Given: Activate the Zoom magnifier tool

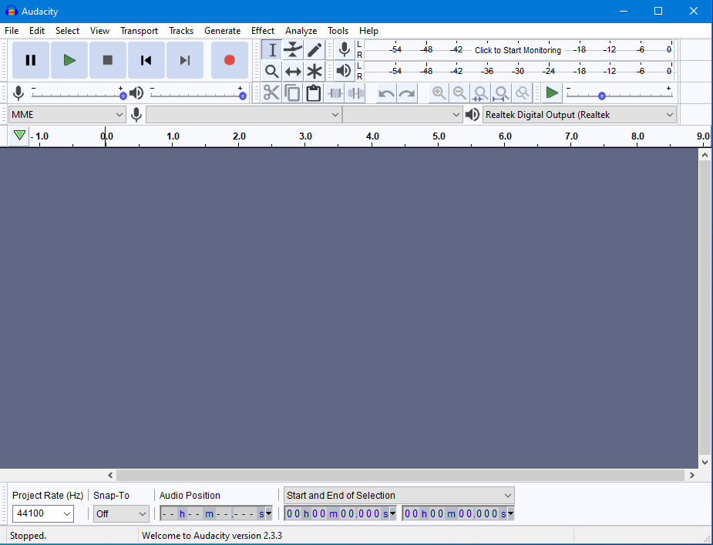Looking at the screenshot, I should pos(271,72).
